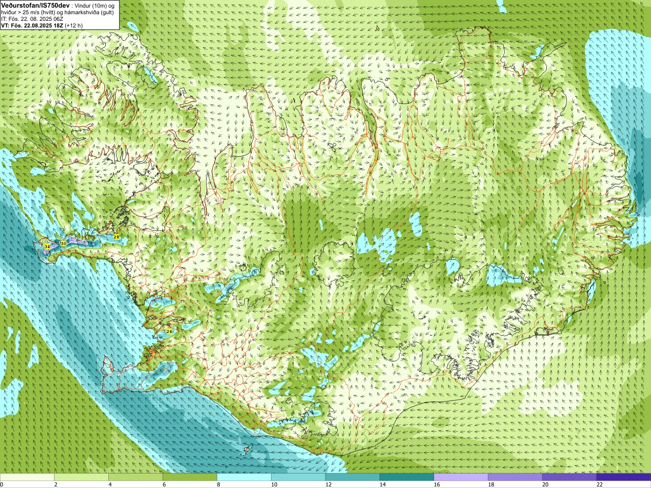Click the legend scale number 4
The height and width of the screenshot is (488, 651).
coord(110,484)
